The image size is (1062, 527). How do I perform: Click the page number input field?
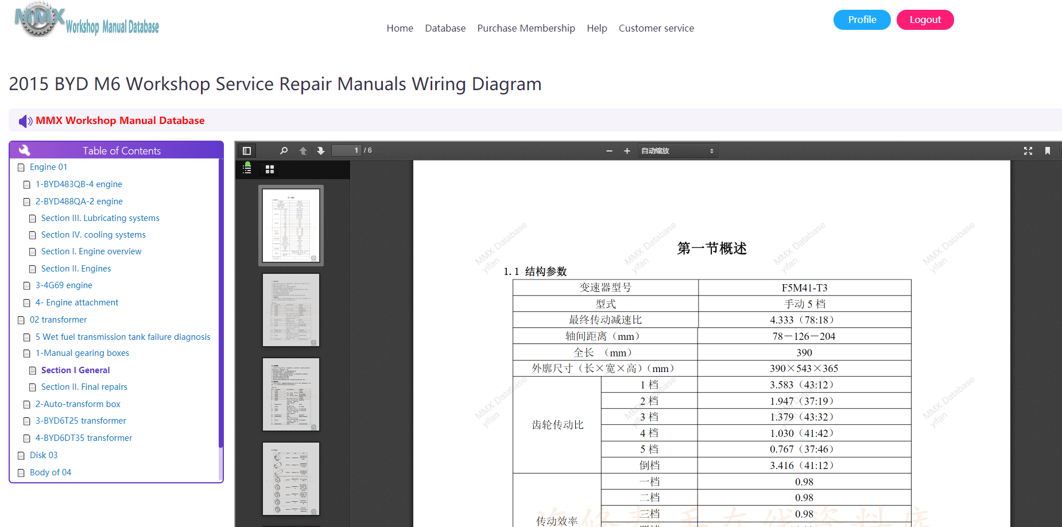[347, 150]
